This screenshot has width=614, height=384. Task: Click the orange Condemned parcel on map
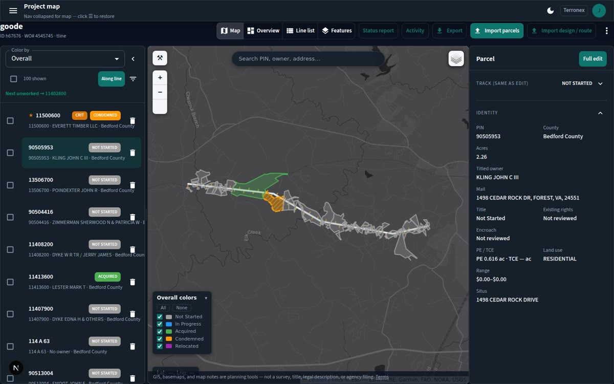click(x=275, y=204)
